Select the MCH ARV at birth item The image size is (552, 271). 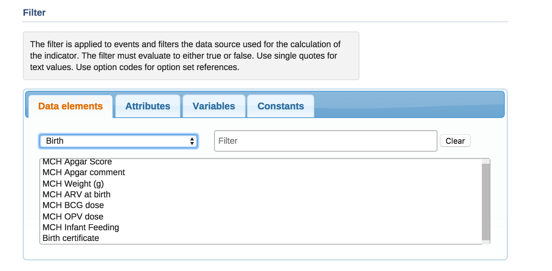[x=77, y=194]
